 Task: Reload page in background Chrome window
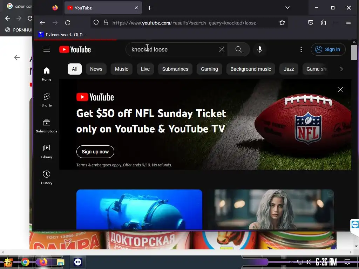30,18
